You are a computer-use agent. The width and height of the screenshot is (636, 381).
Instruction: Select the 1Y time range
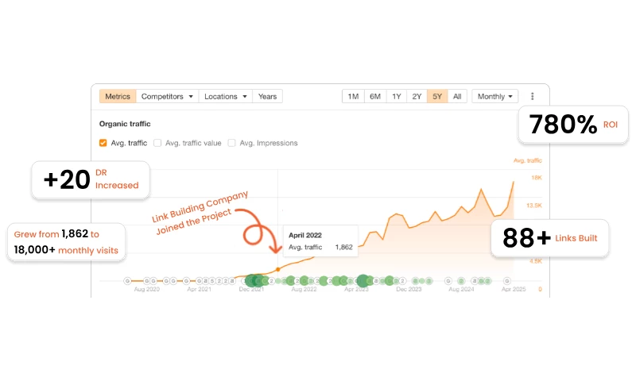(396, 96)
